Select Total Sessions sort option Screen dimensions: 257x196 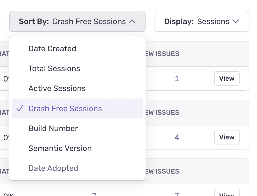click(x=54, y=68)
